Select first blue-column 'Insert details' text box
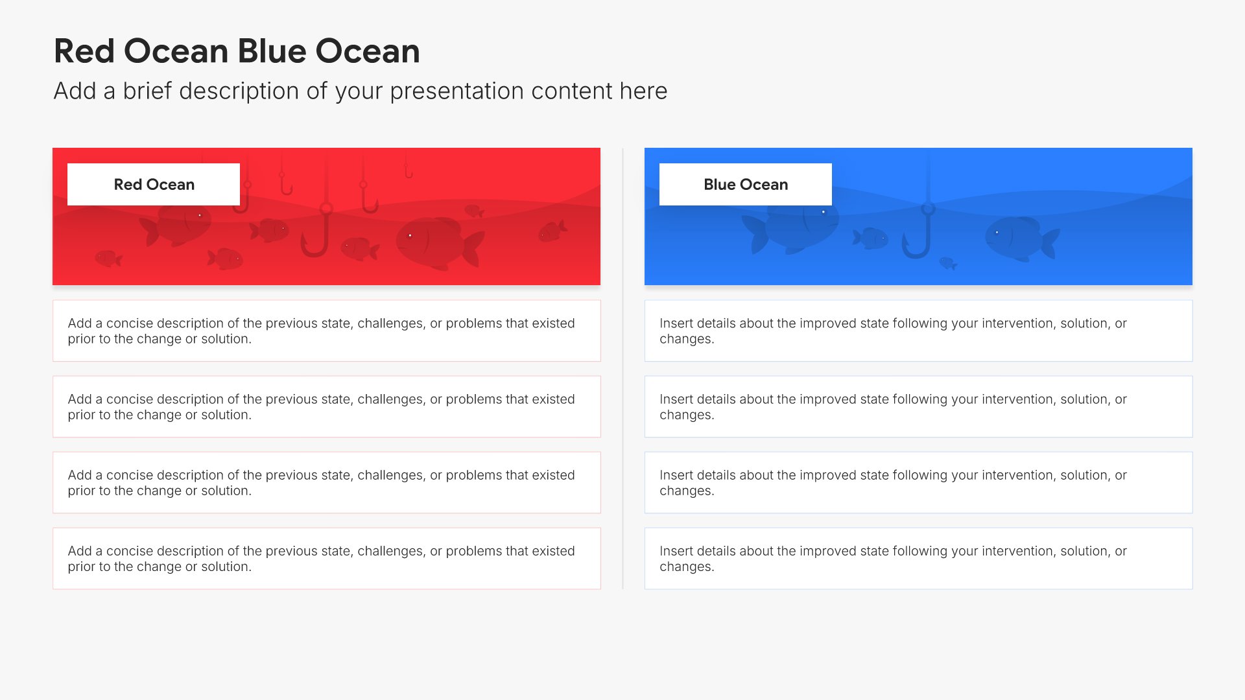The image size is (1245, 700). [x=918, y=331]
